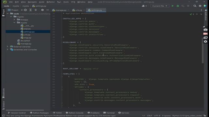Click the Run with Coverage icon
Viewport: 209px width, 117px height.
183,6
